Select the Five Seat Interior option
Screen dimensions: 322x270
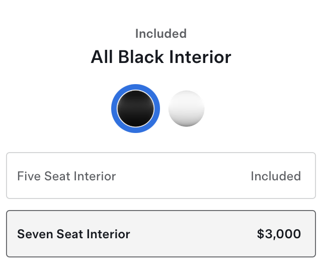pyautogui.click(x=161, y=176)
